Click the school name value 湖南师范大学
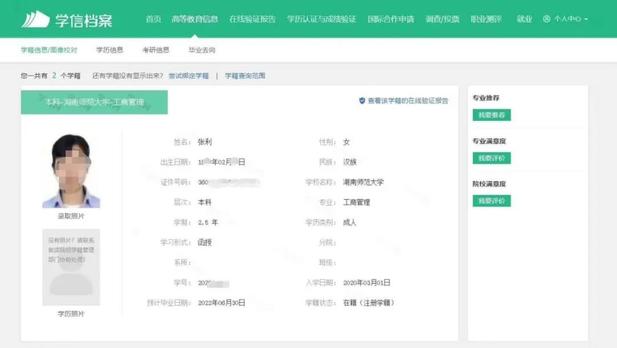The height and width of the screenshot is (348, 617). [x=363, y=182]
